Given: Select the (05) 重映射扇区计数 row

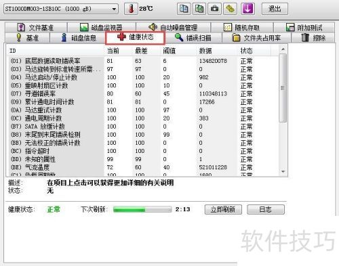Looking at the screenshot, I should tap(143, 85).
